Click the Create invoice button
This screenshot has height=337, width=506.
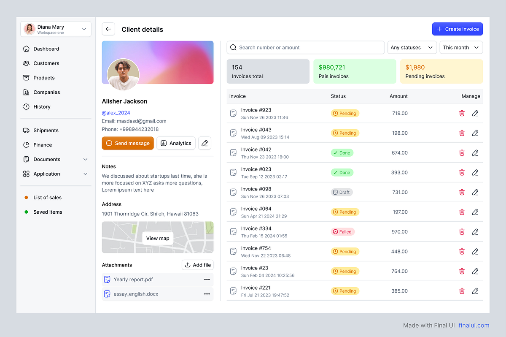click(458, 29)
